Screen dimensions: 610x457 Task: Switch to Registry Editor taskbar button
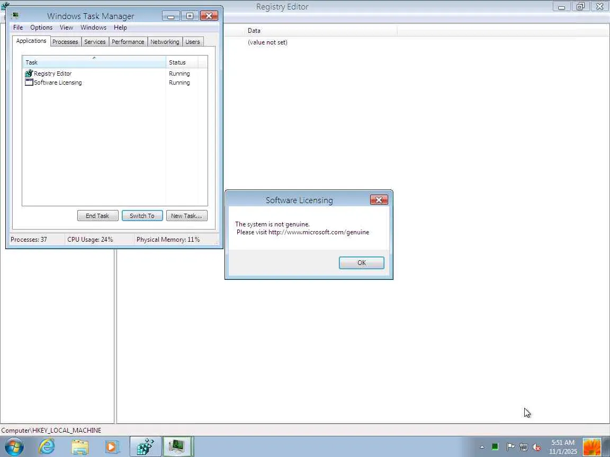[x=145, y=447]
